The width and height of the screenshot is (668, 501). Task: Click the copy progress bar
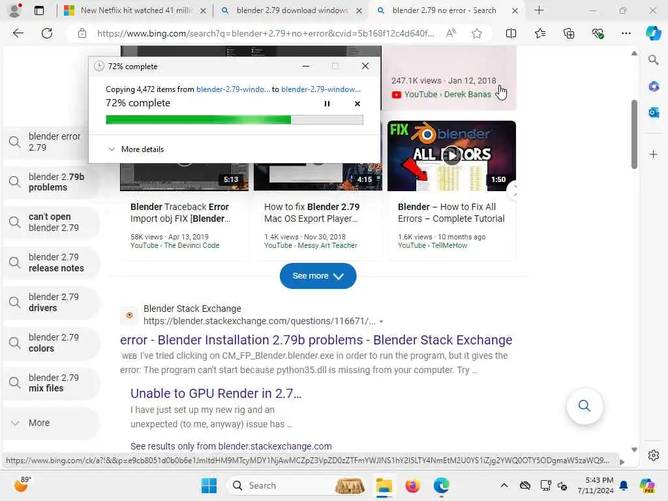coord(234,120)
